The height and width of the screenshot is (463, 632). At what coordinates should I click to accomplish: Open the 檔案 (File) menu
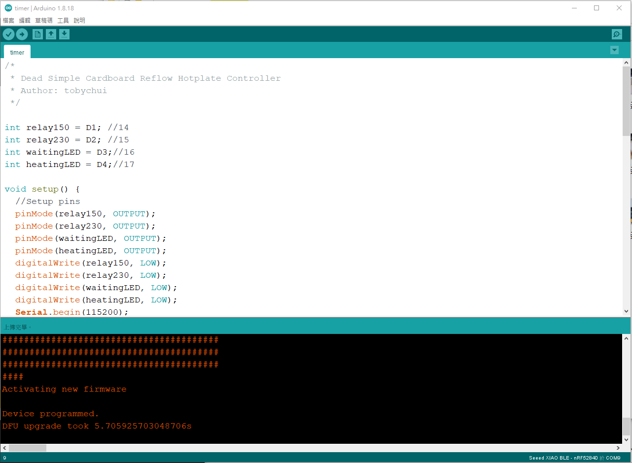click(x=8, y=20)
